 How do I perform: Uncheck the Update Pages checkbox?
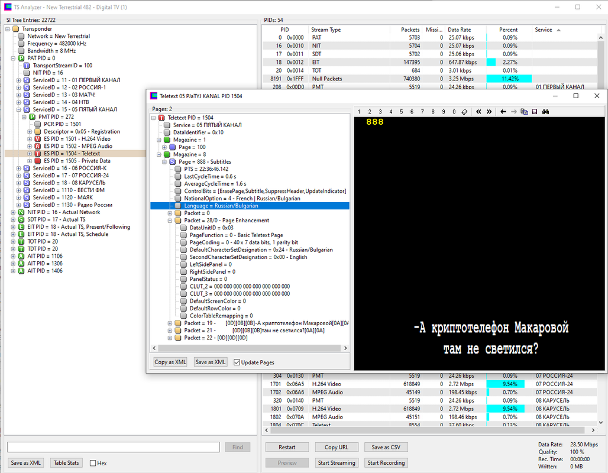[x=237, y=362]
